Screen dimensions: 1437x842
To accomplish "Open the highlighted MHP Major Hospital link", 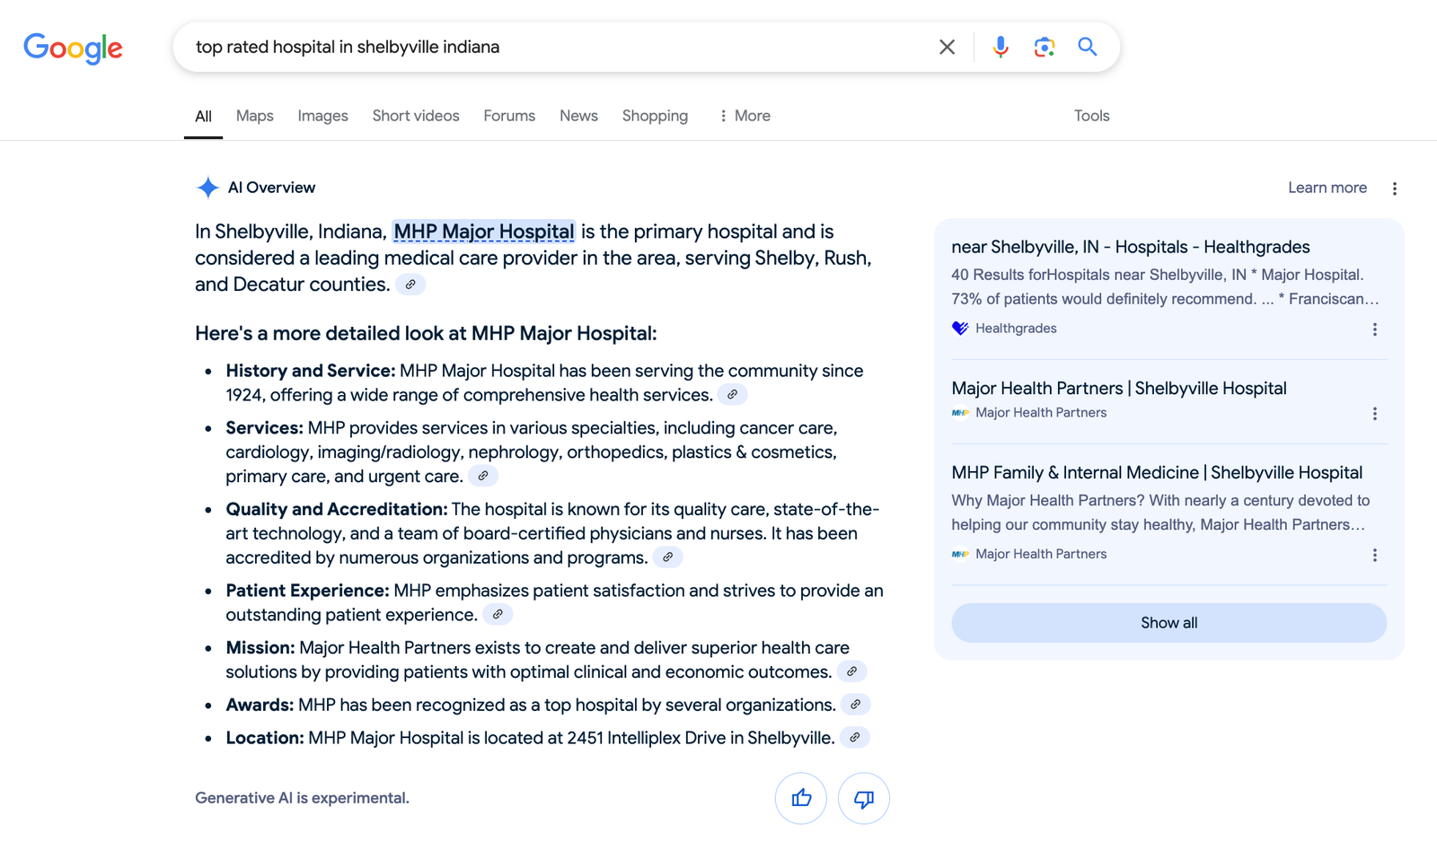I will point(484,232).
